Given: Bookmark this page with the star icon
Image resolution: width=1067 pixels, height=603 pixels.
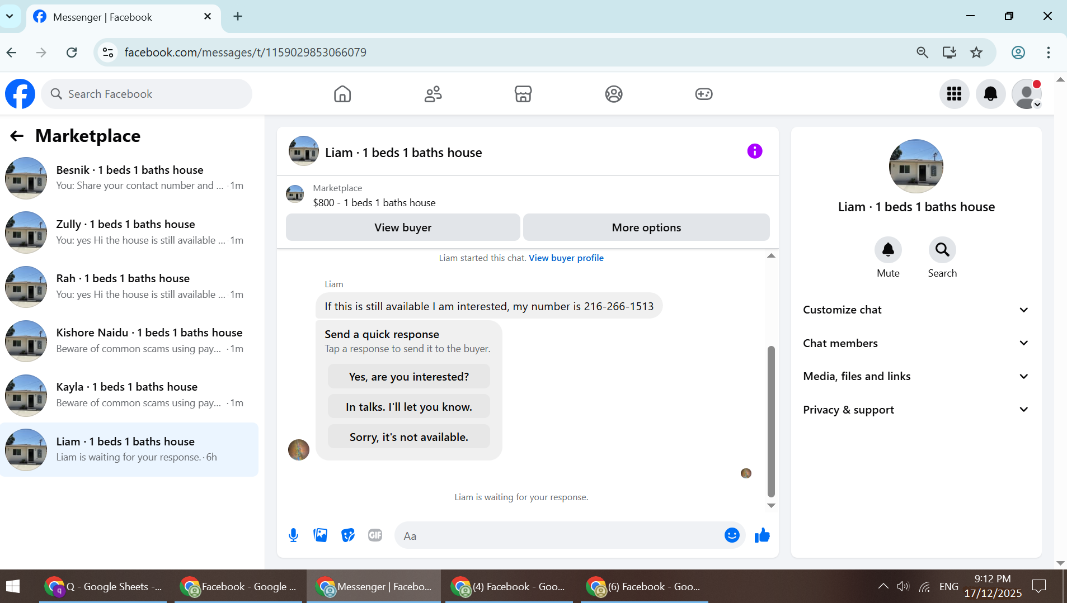Looking at the screenshot, I should [x=976, y=53].
